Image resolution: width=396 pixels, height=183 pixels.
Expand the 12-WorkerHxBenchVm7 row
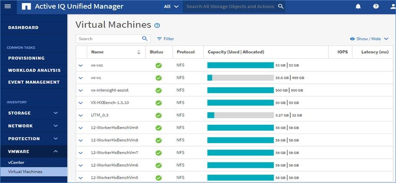[80, 153]
